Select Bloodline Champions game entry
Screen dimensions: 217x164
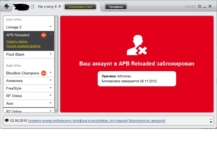pyautogui.click(x=29, y=73)
